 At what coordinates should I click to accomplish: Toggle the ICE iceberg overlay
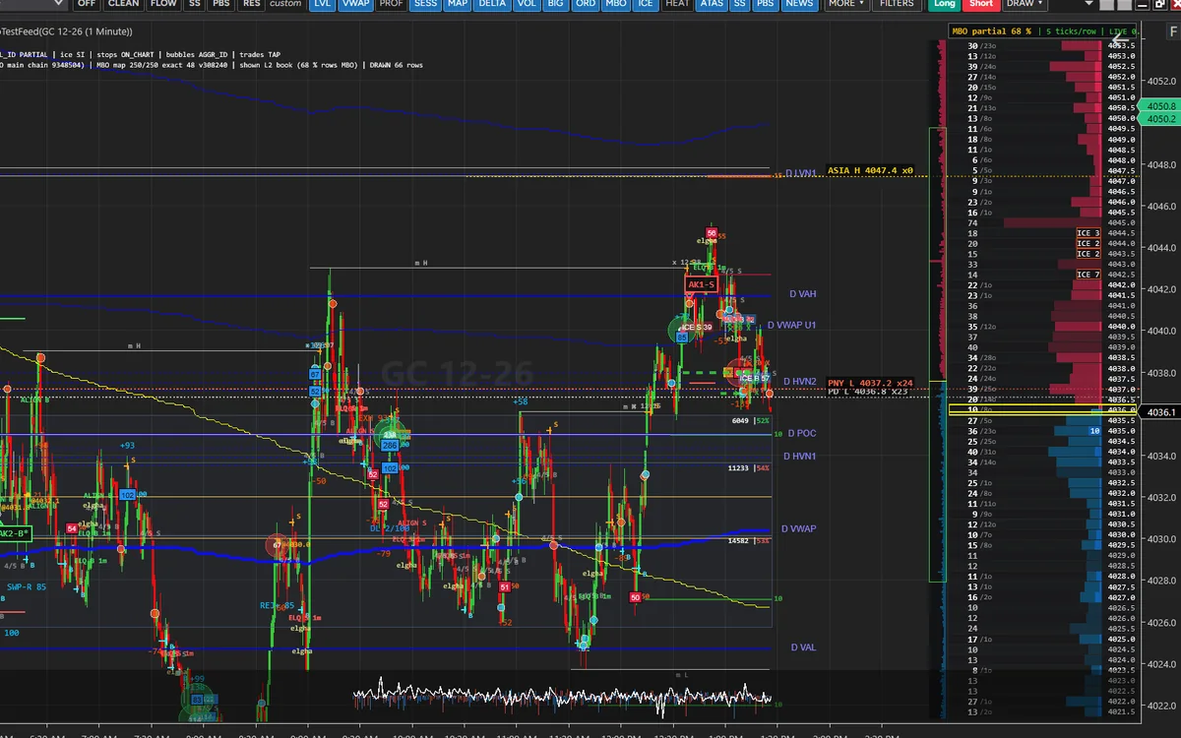645,4
